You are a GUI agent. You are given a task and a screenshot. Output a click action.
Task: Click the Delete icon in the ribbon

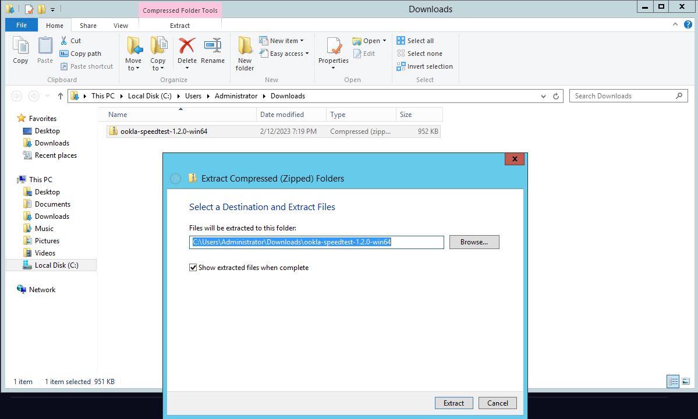point(187,47)
